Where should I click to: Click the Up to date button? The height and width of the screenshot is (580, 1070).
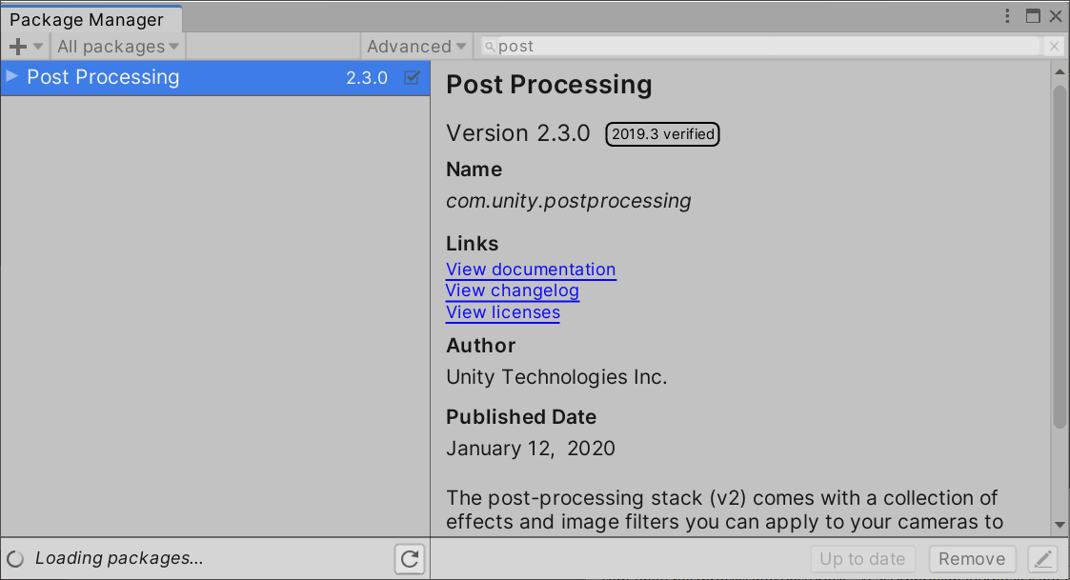(x=862, y=559)
